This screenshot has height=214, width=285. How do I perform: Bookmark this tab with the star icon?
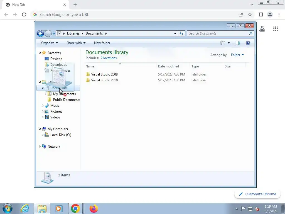[250, 14]
